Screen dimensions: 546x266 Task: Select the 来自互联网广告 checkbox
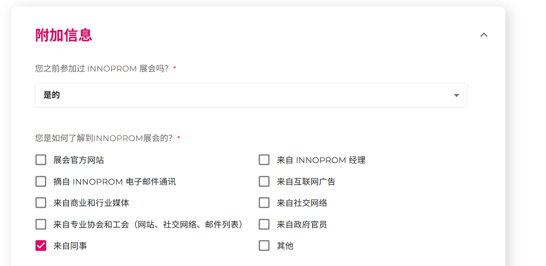pos(264,181)
